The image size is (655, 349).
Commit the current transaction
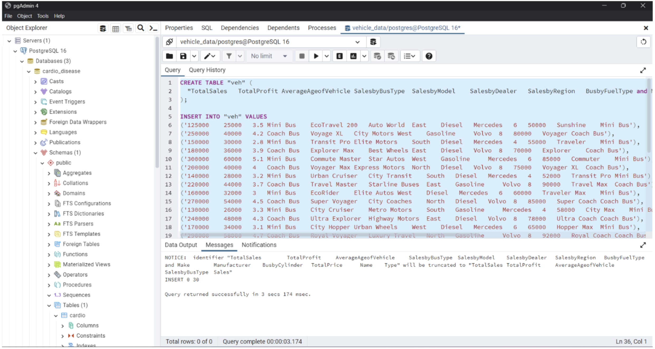[x=377, y=56]
